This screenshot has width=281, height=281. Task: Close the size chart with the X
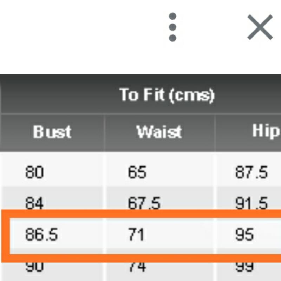coord(260,27)
